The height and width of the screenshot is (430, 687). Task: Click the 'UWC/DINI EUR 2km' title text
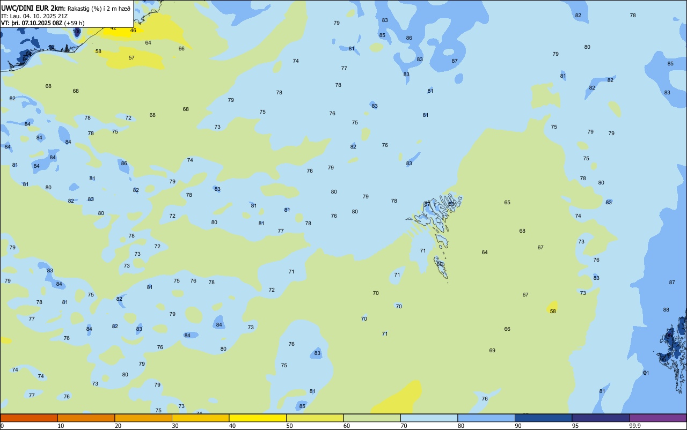[33, 8]
